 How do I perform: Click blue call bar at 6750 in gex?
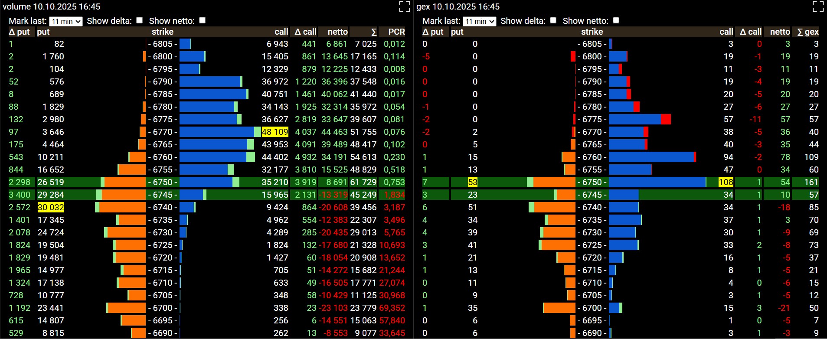click(657, 182)
